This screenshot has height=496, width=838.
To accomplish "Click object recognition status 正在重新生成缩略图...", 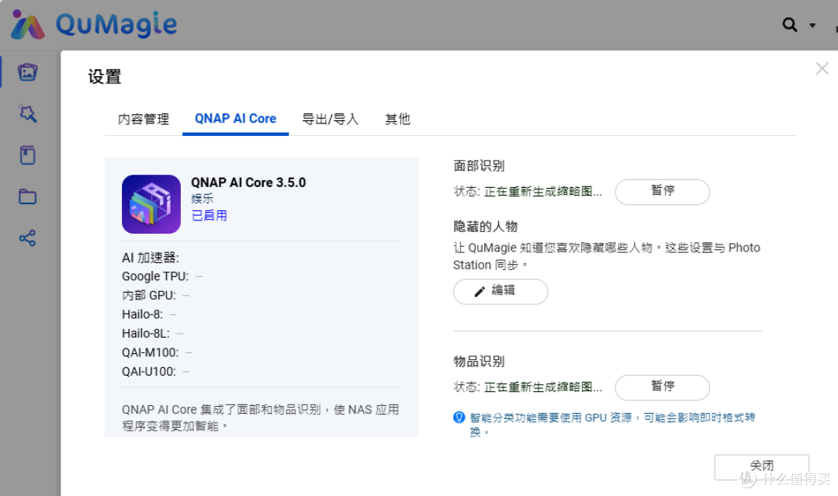I will 543,387.
